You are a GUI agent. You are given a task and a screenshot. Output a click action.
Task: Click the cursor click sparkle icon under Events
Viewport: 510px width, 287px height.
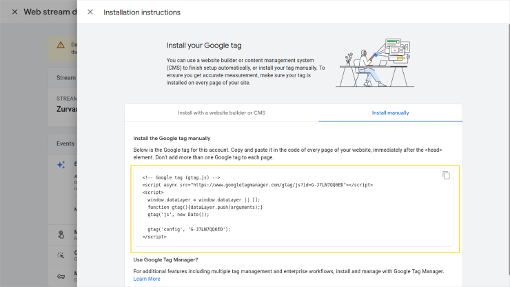click(x=61, y=254)
